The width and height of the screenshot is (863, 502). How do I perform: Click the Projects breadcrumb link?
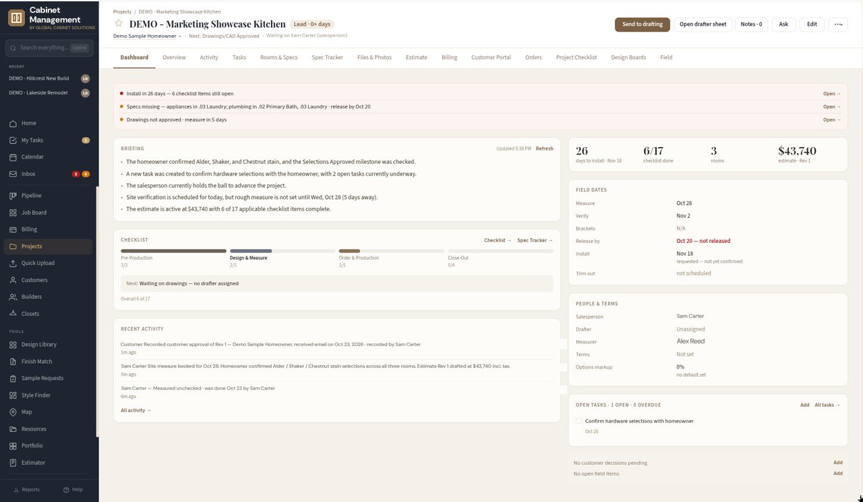122,11
